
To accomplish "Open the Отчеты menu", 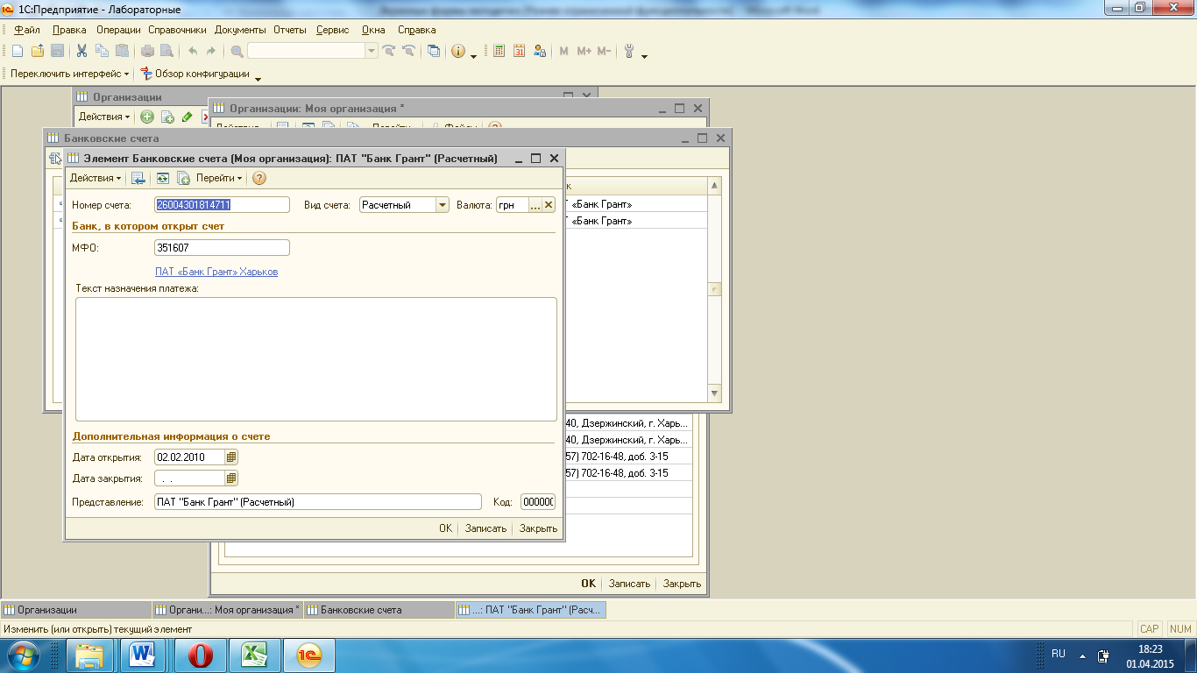I will pos(290,30).
